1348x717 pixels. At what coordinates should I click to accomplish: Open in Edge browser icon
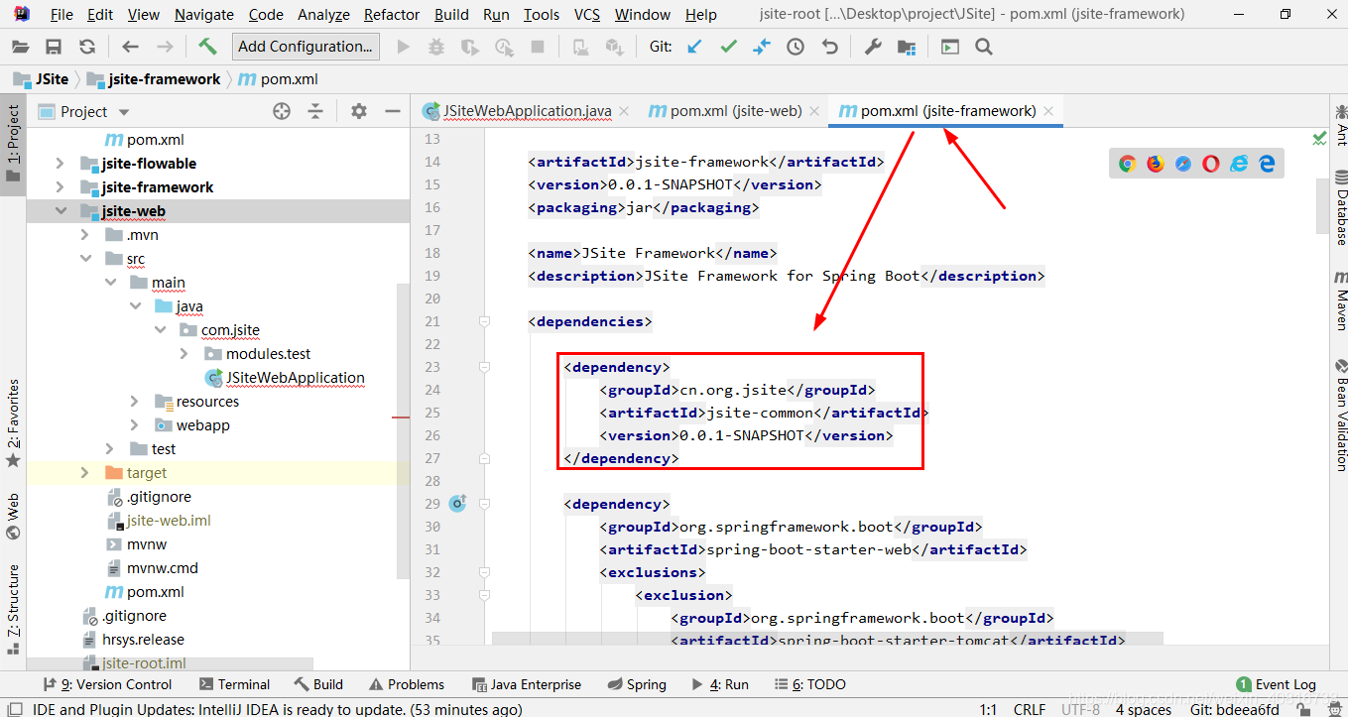(1267, 164)
